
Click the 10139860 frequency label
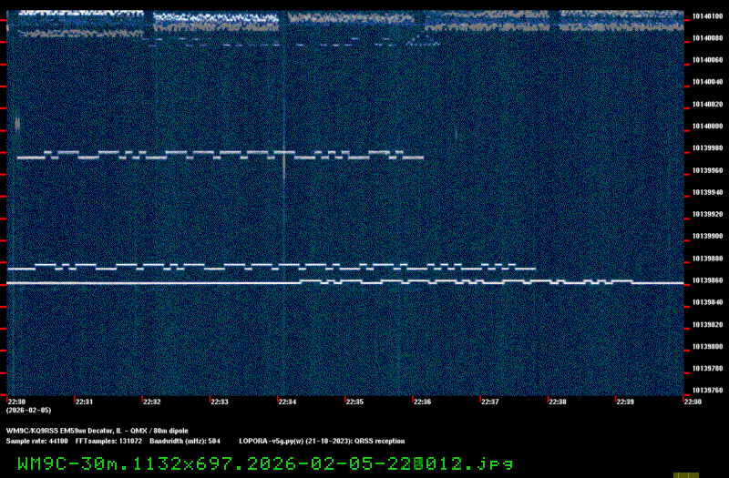point(707,280)
